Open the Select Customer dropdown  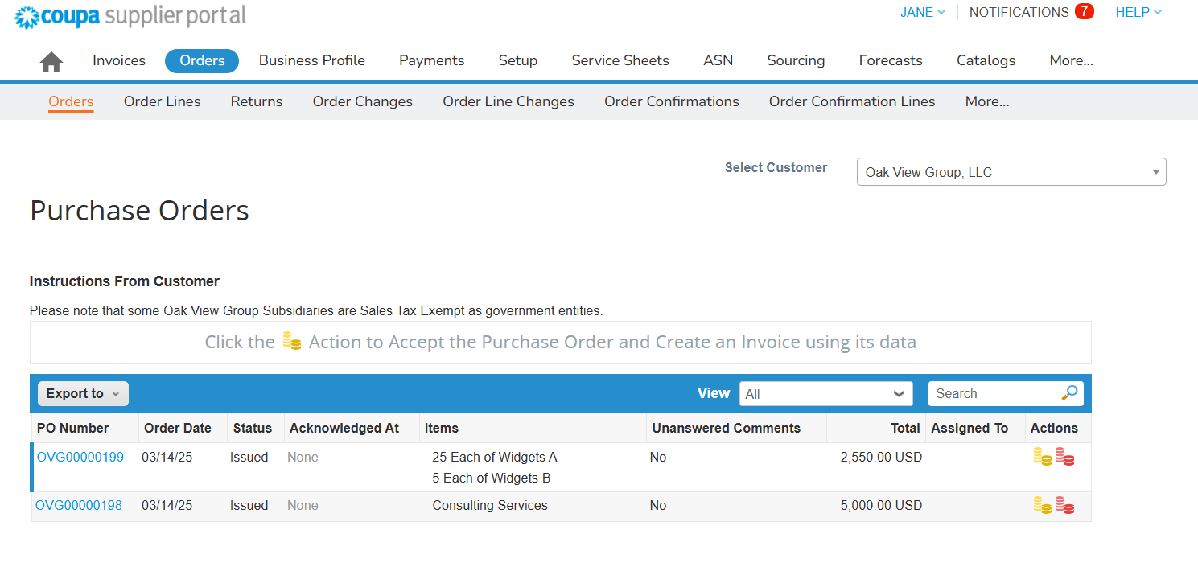(1011, 172)
